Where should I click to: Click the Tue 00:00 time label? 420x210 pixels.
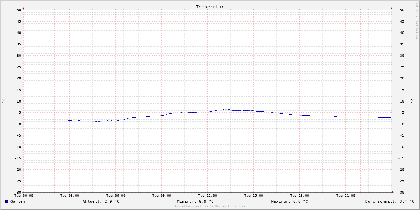[24, 196]
